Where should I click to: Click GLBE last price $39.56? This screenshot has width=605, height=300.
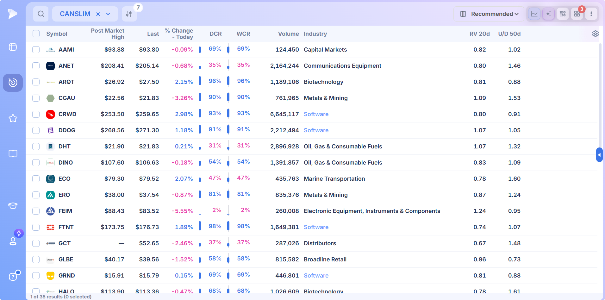pyautogui.click(x=149, y=259)
